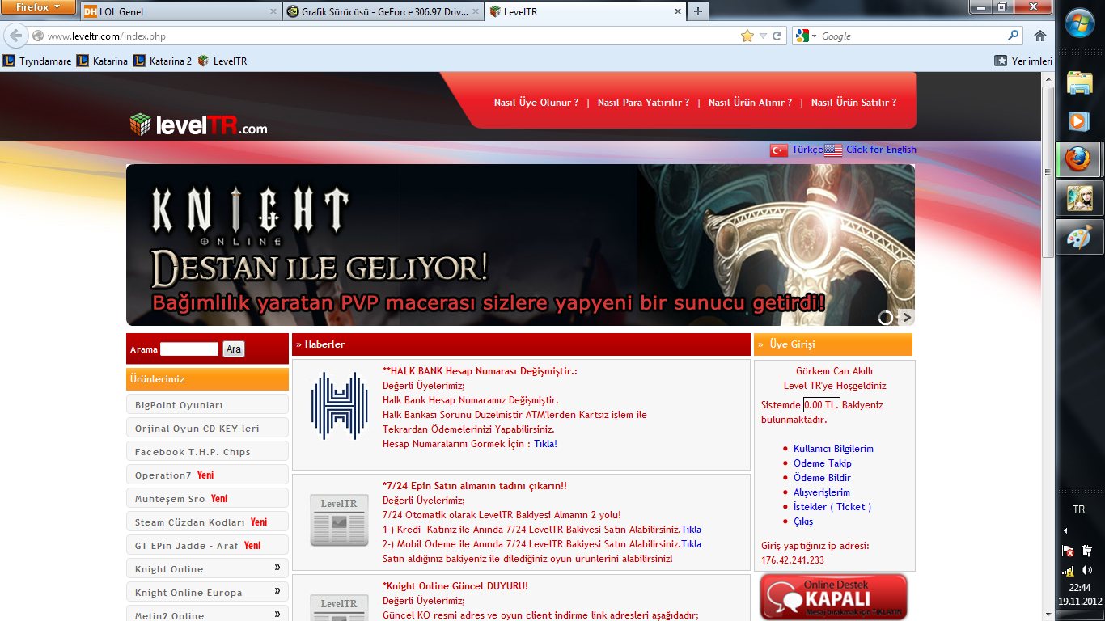Open Alışverişlerim link
Viewport: 1105px width, 621px height.
coord(821,492)
